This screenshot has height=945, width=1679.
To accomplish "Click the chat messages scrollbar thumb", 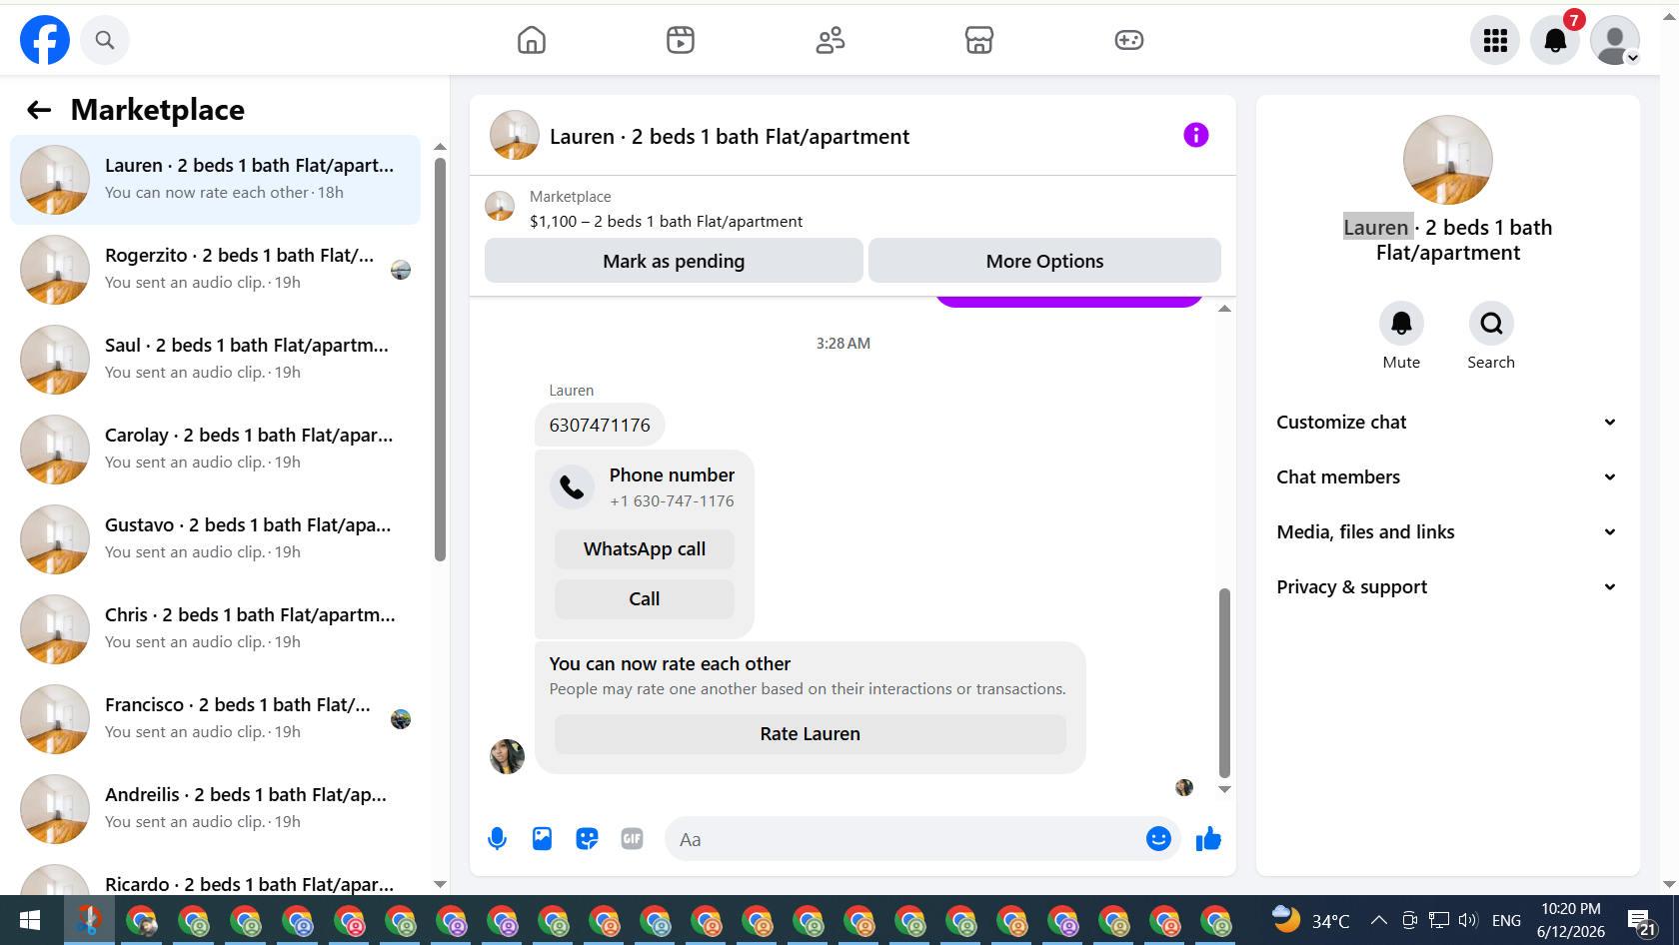I will [x=1224, y=682].
